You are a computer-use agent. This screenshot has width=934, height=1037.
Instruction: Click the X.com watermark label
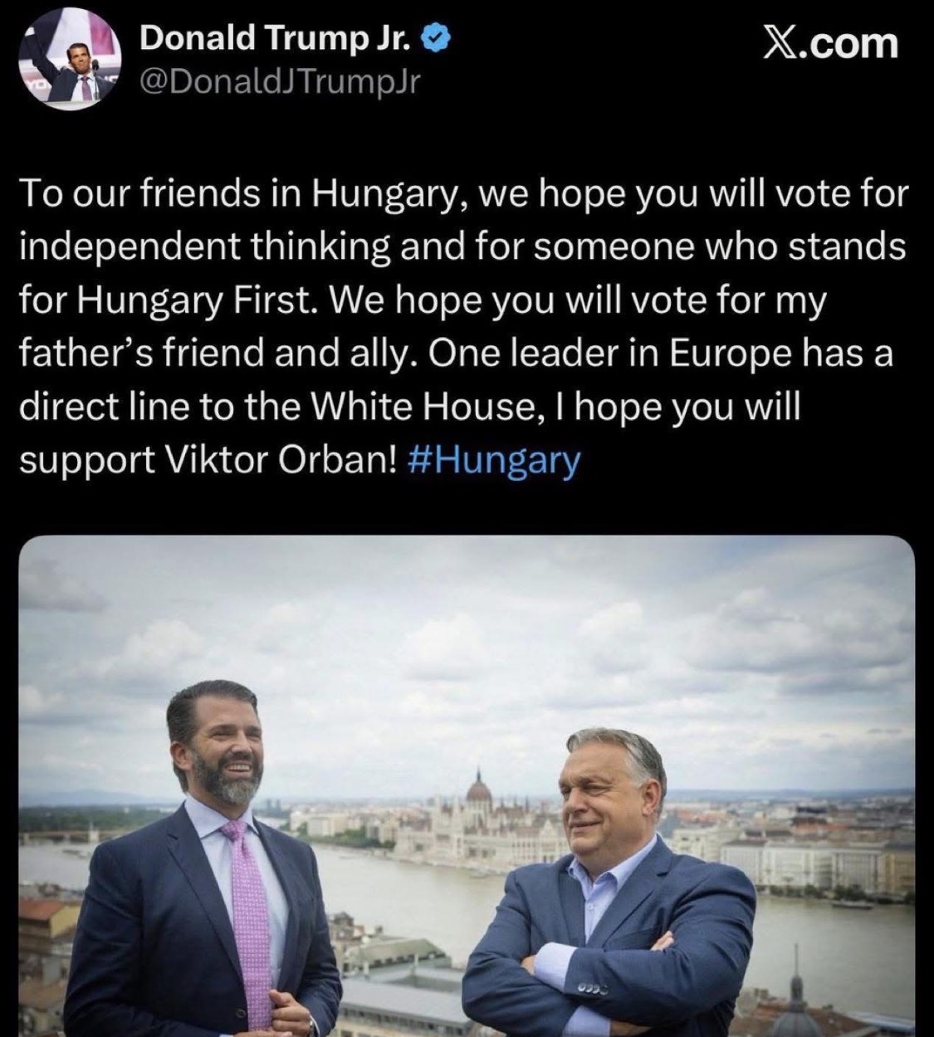tap(830, 43)
